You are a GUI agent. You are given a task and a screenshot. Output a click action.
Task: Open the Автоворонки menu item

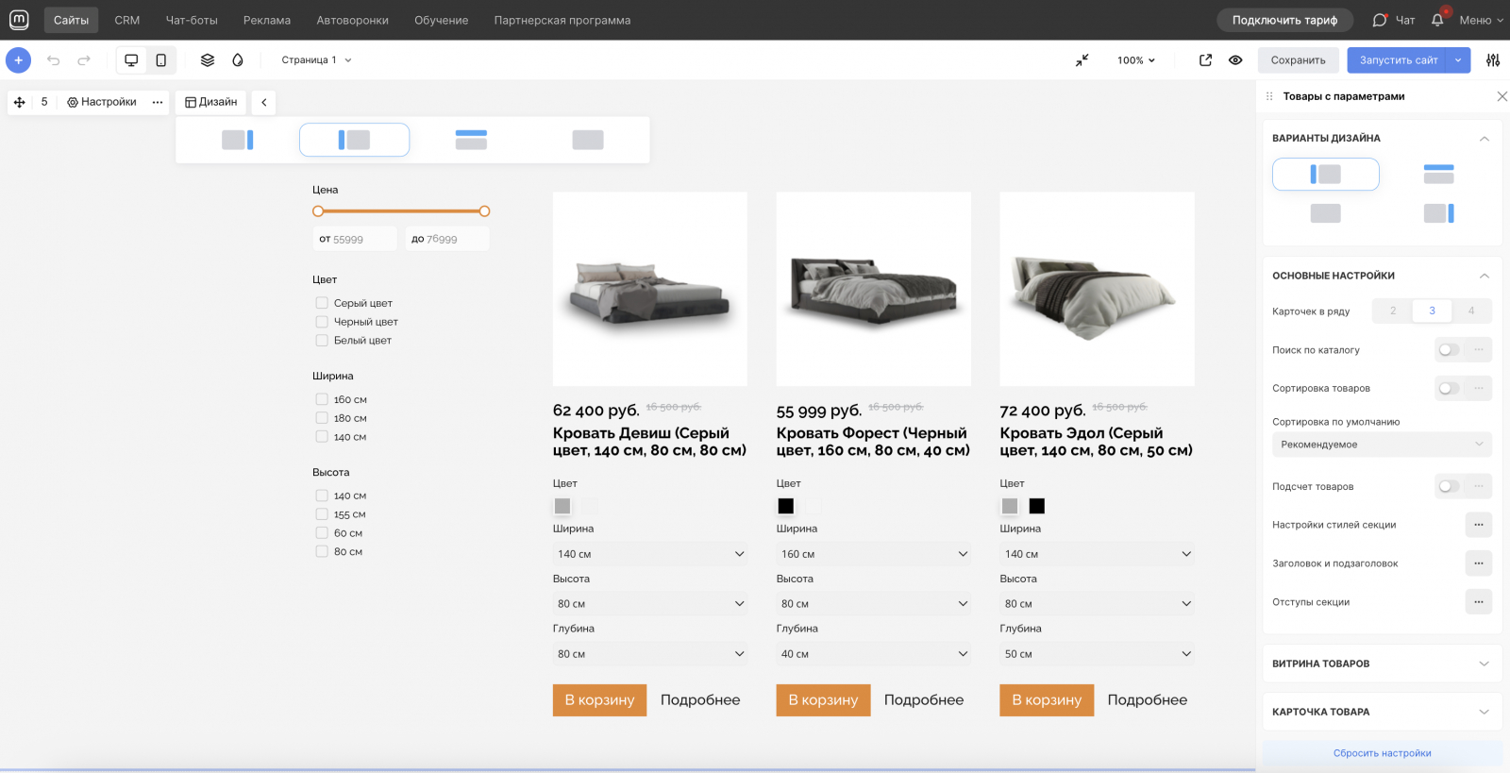352,20
